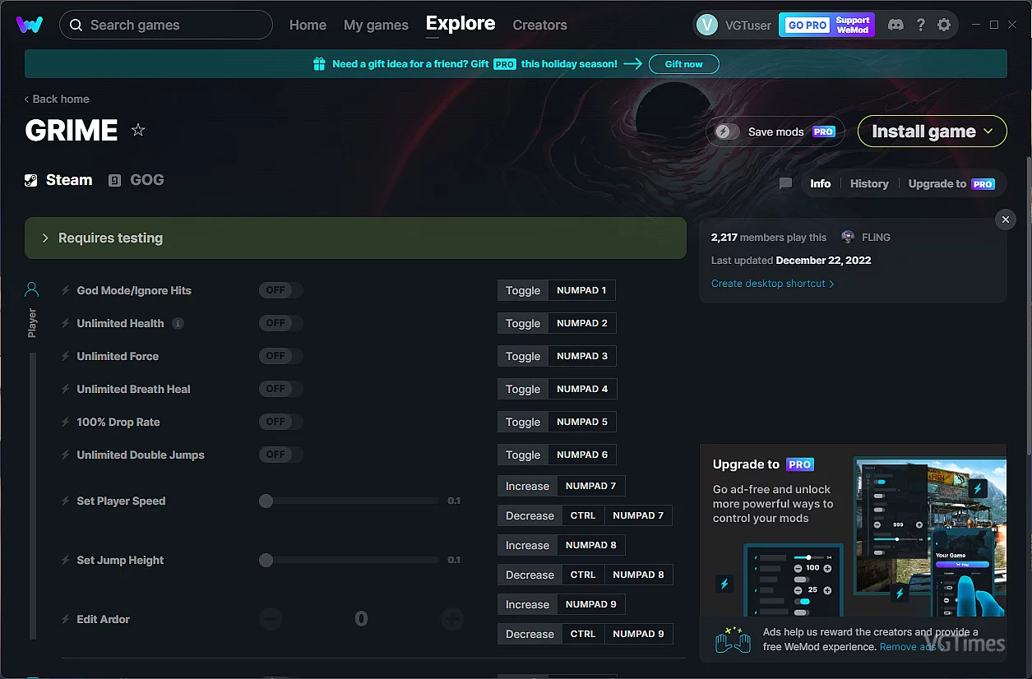
Task: Toggle the Save mods switch
Action: (727, 132)
